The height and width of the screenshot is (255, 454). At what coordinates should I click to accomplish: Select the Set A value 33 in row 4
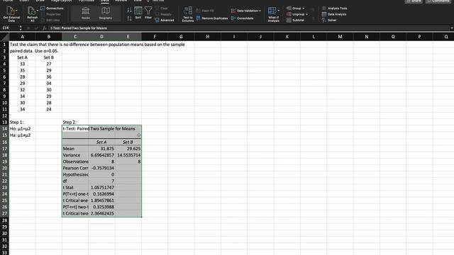pos(22,64)
